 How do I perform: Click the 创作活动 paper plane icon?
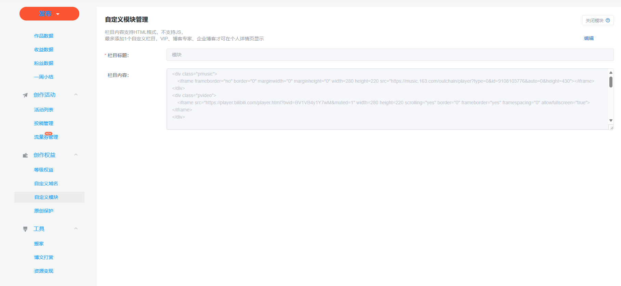pos(25,95)
